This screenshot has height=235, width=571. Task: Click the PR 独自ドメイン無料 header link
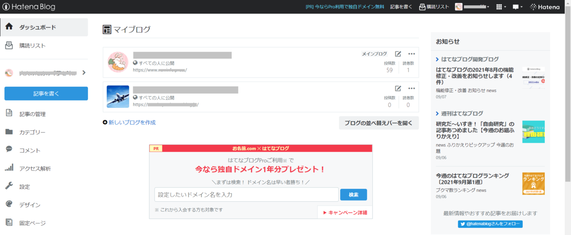345,7
